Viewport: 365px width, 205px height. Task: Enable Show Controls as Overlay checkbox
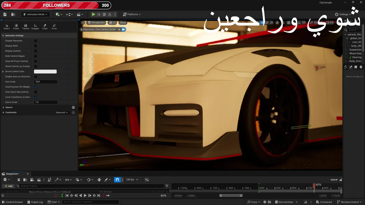(x=36, y=66)
